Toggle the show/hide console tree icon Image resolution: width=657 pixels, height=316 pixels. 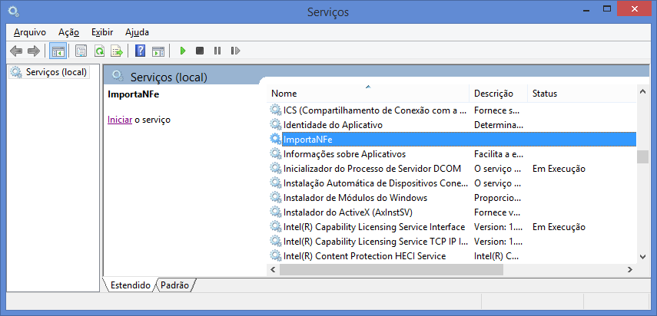tap(57, 51)
